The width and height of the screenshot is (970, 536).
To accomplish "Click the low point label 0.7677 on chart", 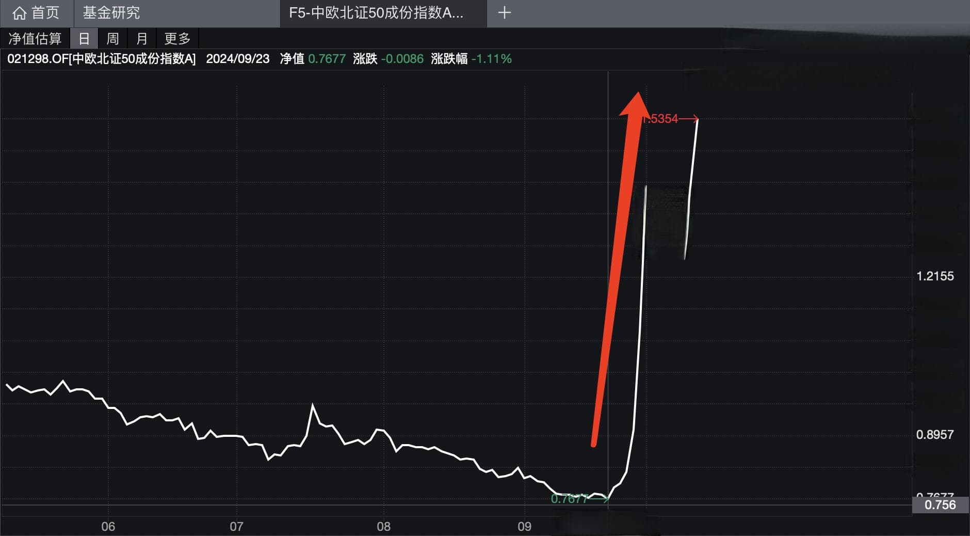I will [569, 499].
